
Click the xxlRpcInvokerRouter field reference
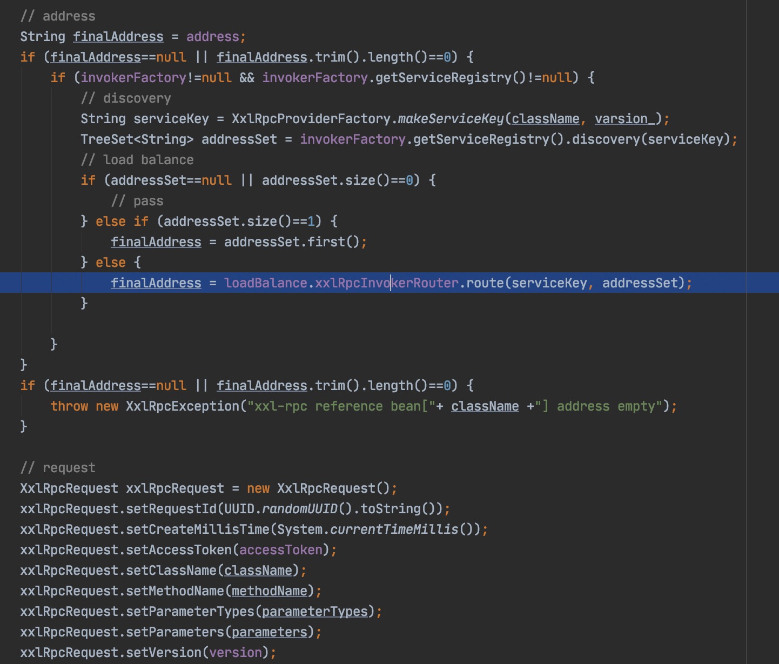pyautogui.click(x=386, y=283)
